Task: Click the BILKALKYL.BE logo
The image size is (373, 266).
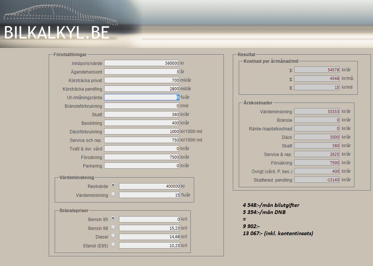Action: click(x=57, y=33)
